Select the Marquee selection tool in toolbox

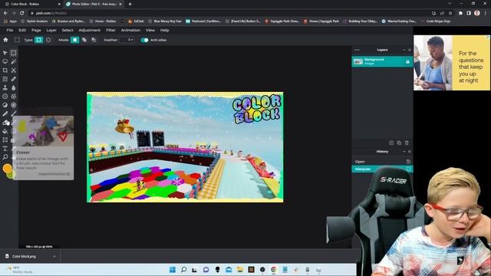pyautogui.click(x=14, y=53)
